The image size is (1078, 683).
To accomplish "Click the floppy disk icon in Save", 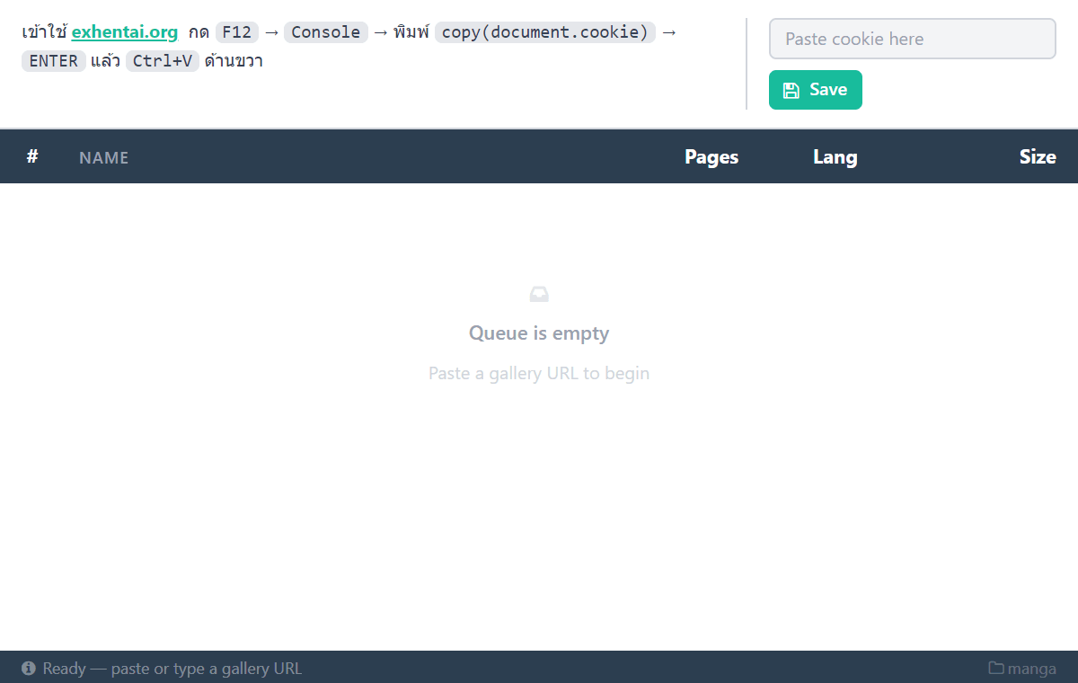I will tap(791, 90).
